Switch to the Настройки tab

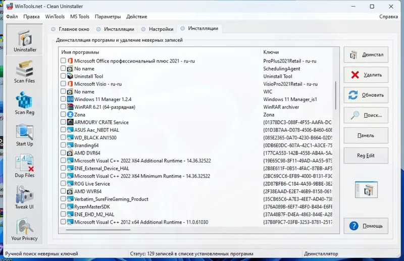pyautogui.click(x=158, y=29)
